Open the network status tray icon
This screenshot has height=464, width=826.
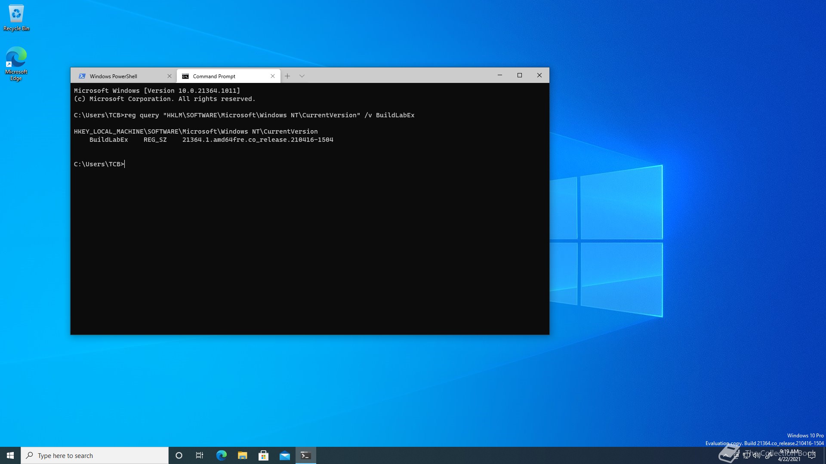click(746, 455)
